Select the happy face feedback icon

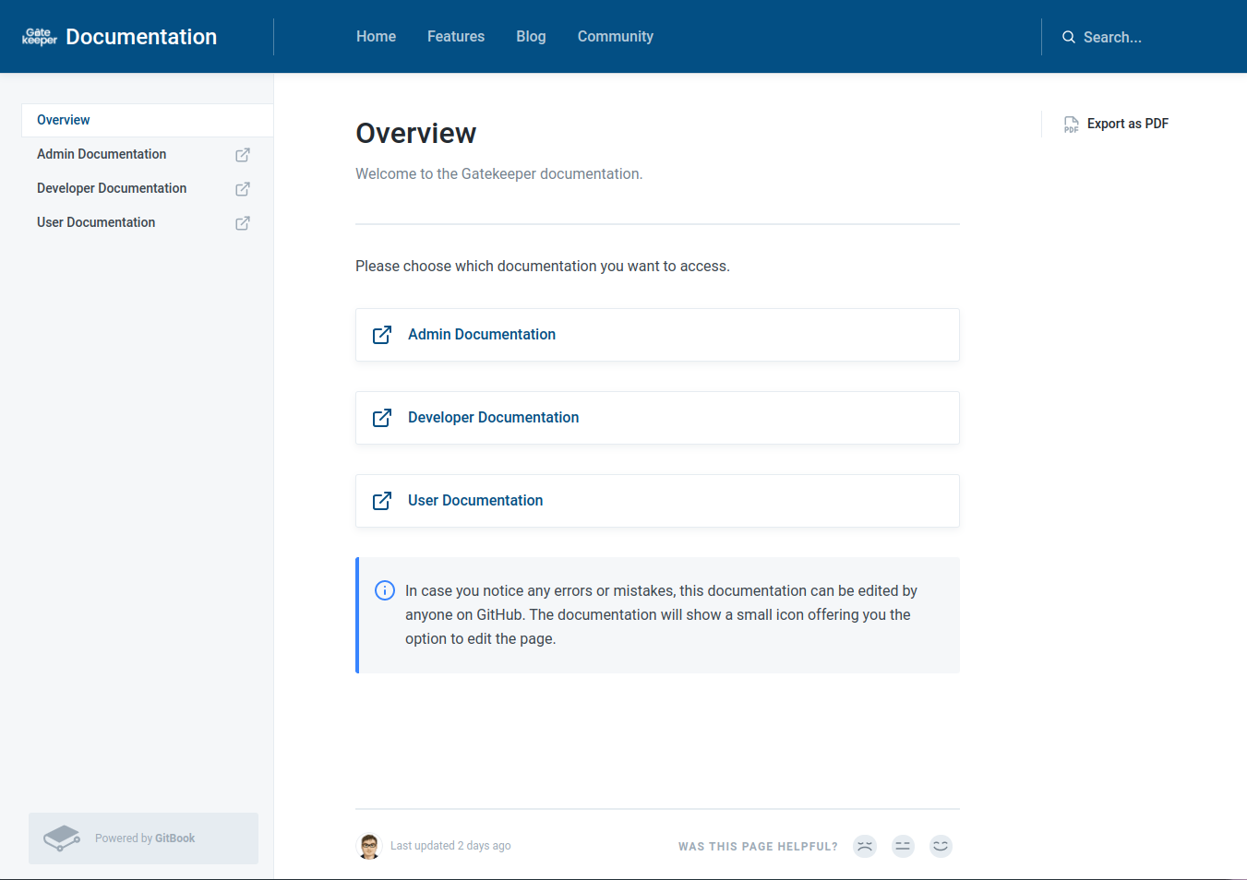point(940,846)
